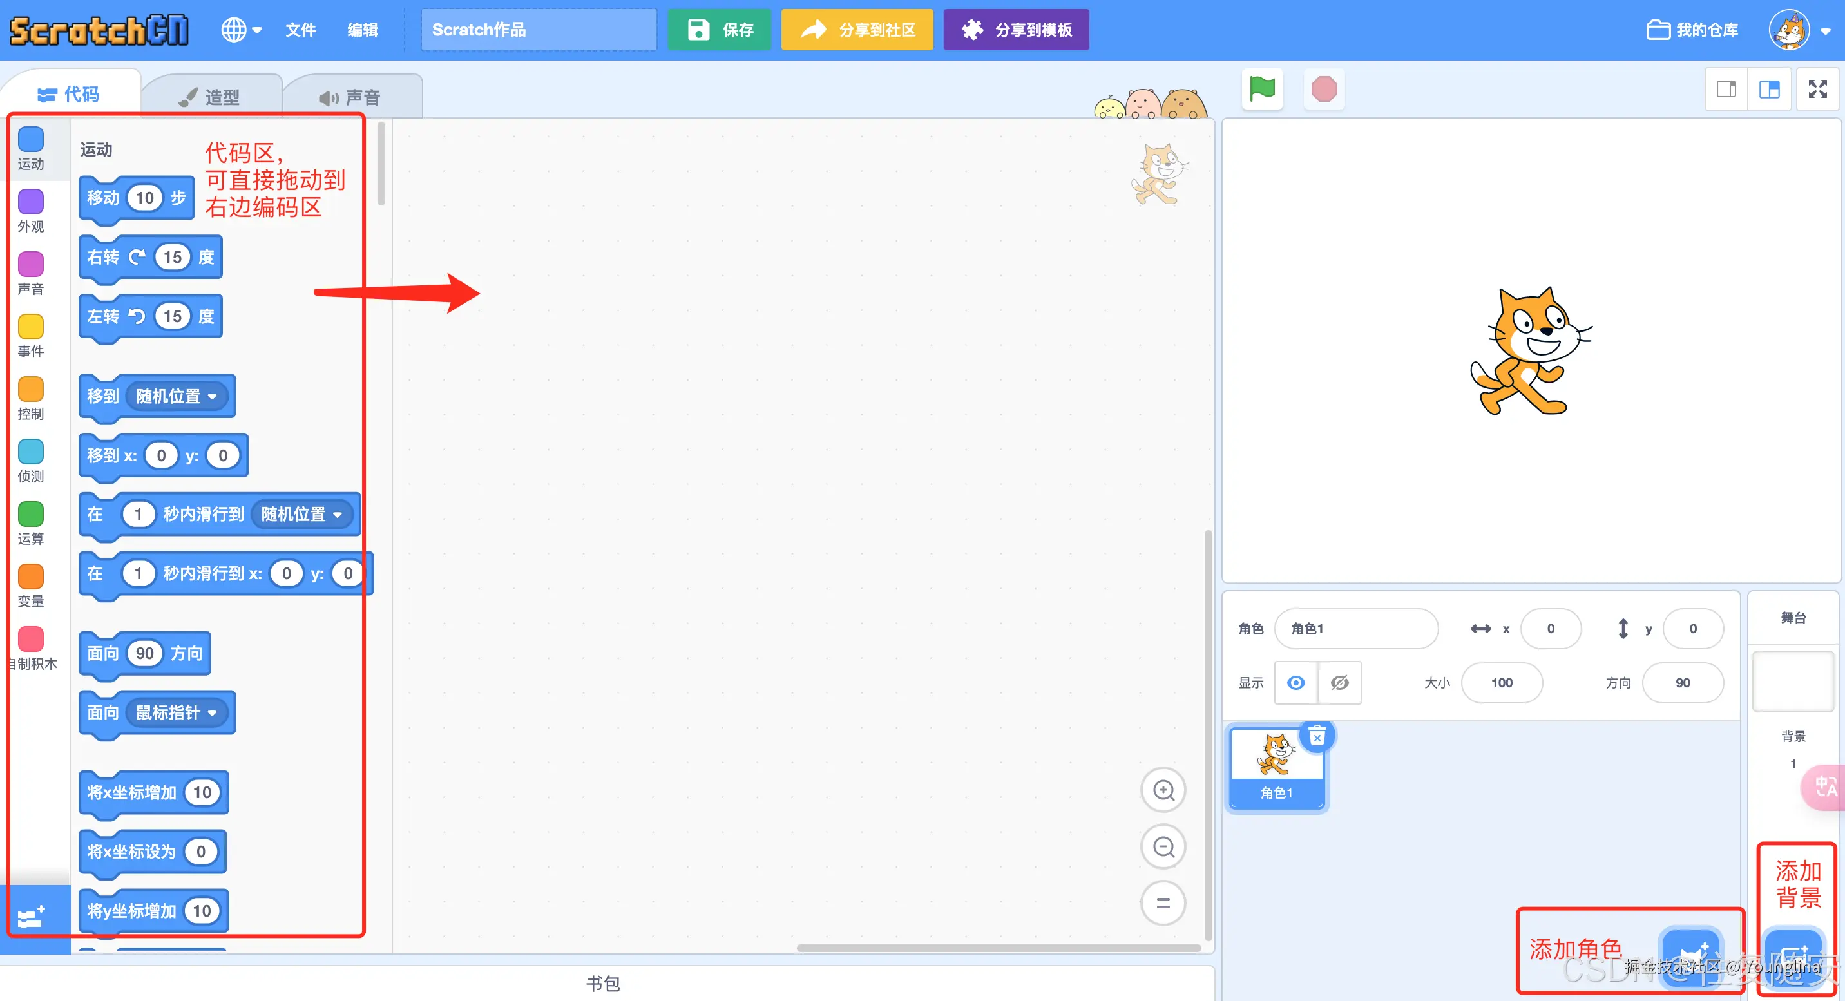Switch to the 造型 tab
This screenshot has width=1845, height=1001.
click(x=211, y=97)
